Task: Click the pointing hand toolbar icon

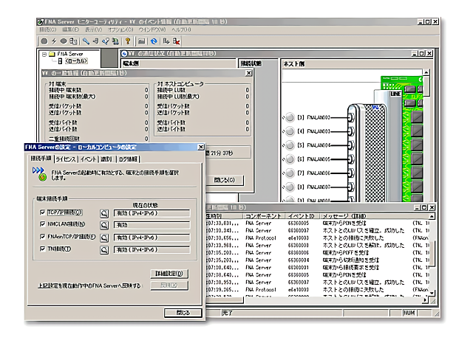Action: point(95,41)
